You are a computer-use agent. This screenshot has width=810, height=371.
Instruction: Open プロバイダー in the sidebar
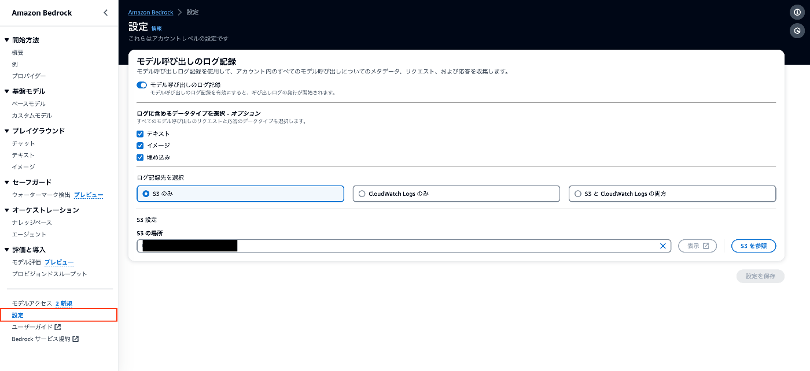(29, 76)
